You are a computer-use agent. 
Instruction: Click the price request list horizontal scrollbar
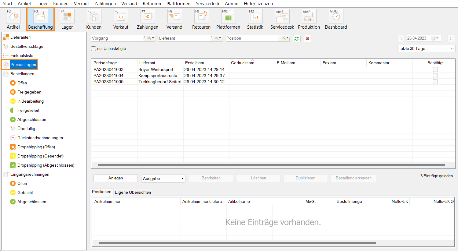(271, 165)
